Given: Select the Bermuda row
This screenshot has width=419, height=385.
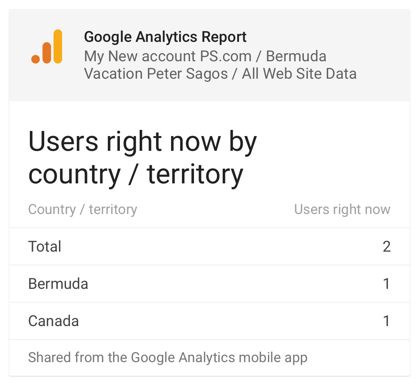Looking at the screenshot, I should pyautogui.click(x=209, y=284).
